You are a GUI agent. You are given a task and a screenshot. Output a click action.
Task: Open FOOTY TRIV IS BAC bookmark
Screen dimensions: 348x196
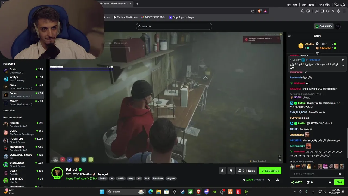pyautogui.click(x=153, y=17)
